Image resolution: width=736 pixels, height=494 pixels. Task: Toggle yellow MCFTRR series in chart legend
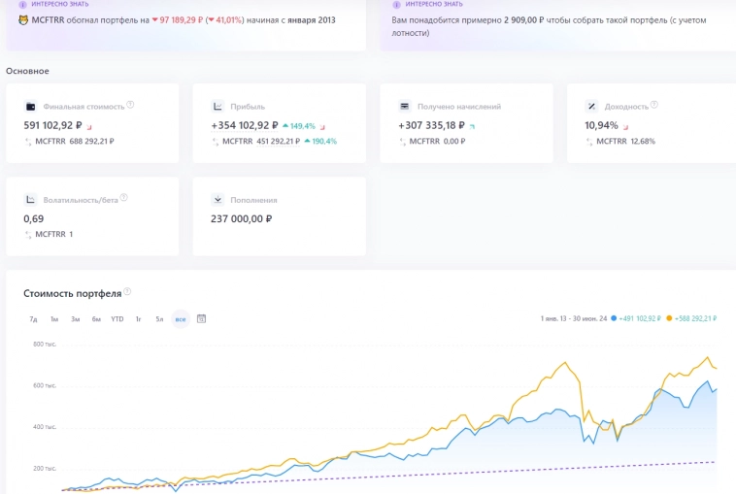691,318
